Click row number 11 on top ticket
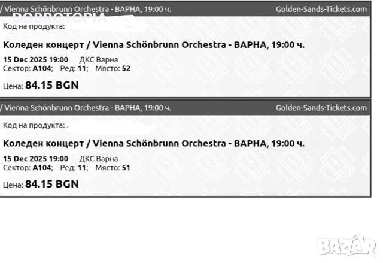Viewport: 383px width, 263px height. [x=82, y=68]
